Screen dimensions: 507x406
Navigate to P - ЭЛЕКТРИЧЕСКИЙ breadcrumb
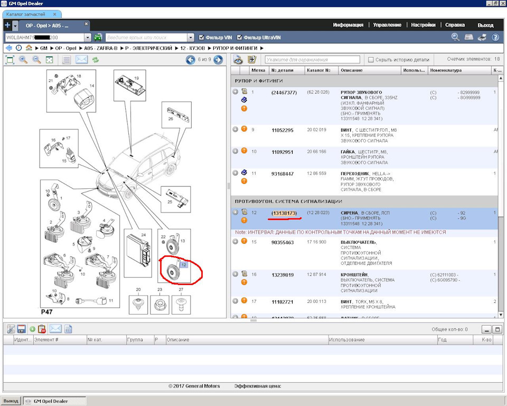coord(148,48)
